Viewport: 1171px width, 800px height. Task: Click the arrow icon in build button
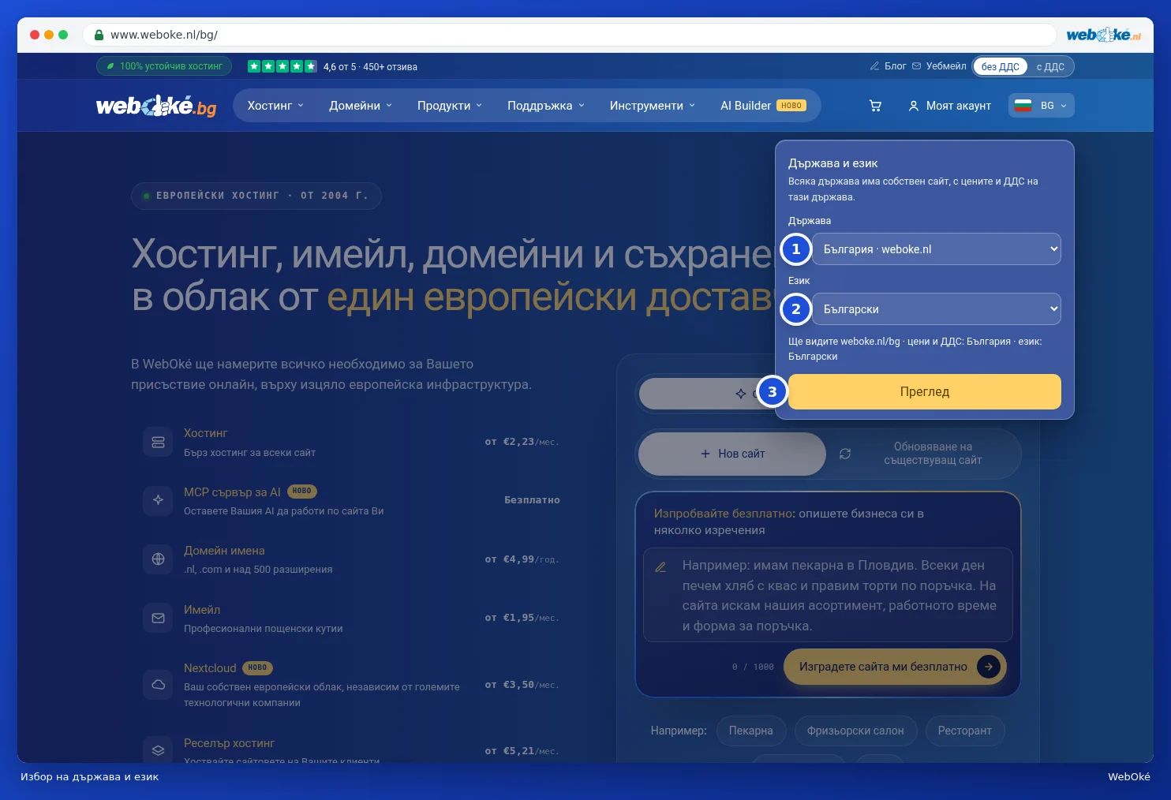click(x=989, y=667)
